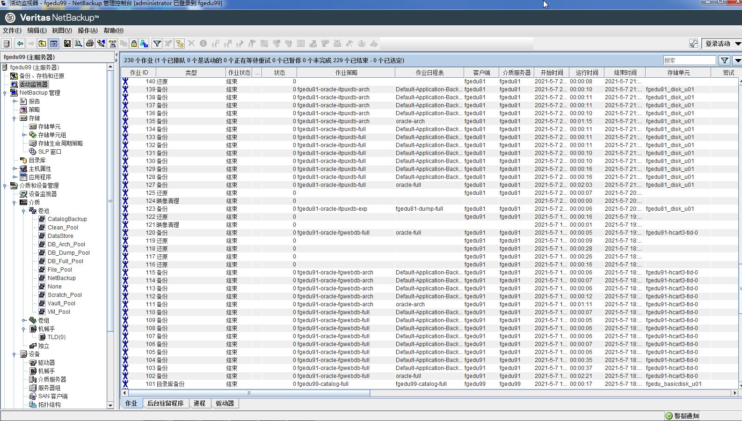Collapse the 介质和设备管理 node
This screenshot has width=742, height=421.
coord(5,185)
